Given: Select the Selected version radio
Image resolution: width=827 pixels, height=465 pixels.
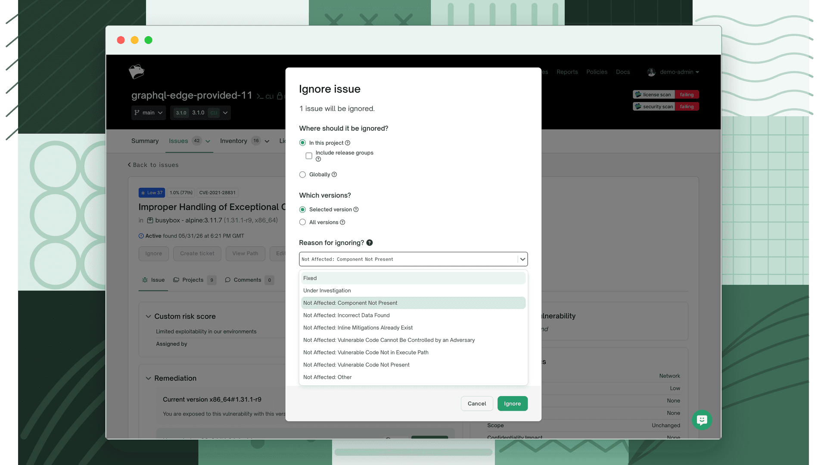Looking at the screenshot, I should click(302, 210).
